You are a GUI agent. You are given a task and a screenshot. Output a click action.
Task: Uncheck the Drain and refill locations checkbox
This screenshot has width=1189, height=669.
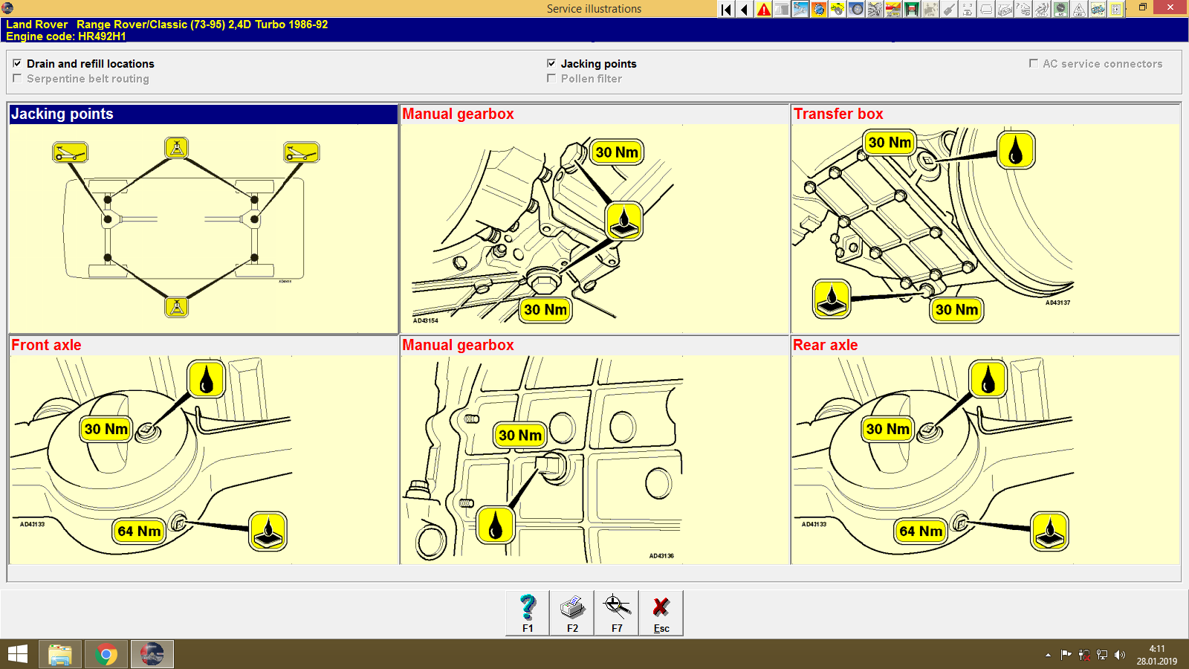pyautogui.click(x=17, y=63)
